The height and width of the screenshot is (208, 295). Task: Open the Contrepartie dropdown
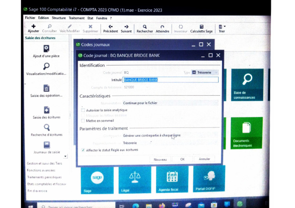[171, 135]
